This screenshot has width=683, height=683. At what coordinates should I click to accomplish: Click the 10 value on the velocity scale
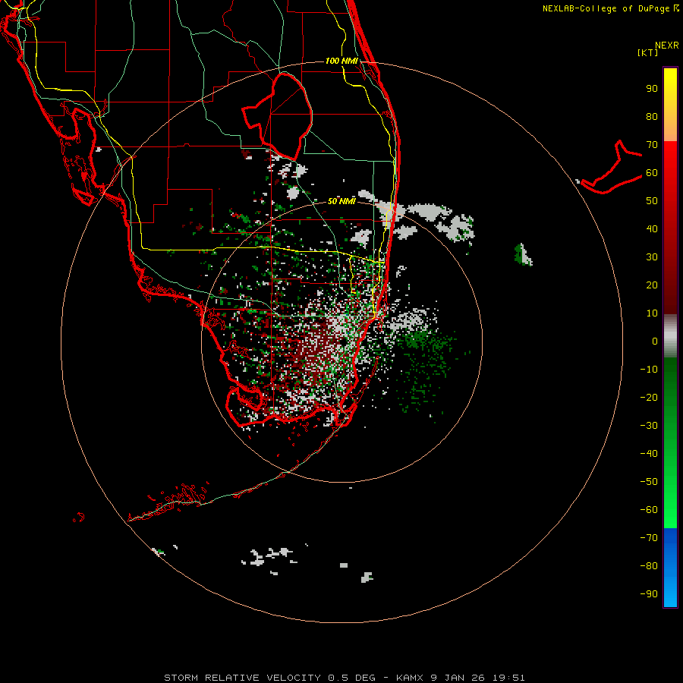point(652,313)
